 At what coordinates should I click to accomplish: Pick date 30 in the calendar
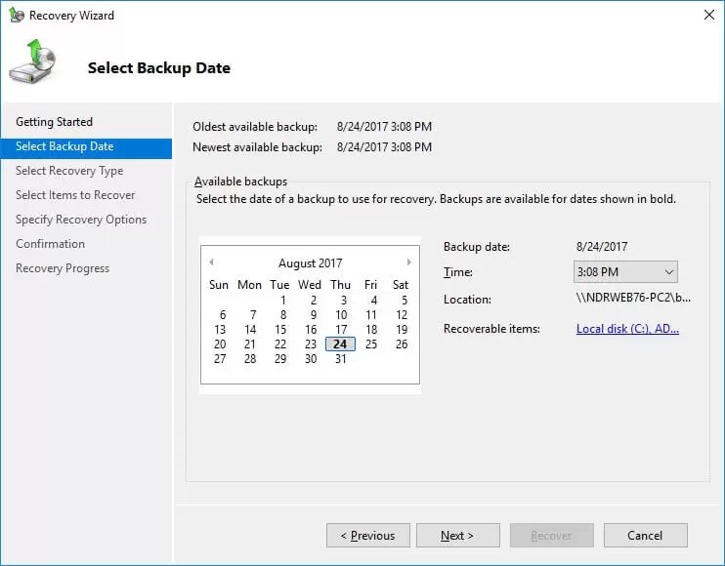point(311,359)
